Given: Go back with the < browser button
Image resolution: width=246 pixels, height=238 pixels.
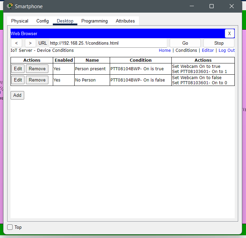Looking at the screenshot, I should point(16,43).
